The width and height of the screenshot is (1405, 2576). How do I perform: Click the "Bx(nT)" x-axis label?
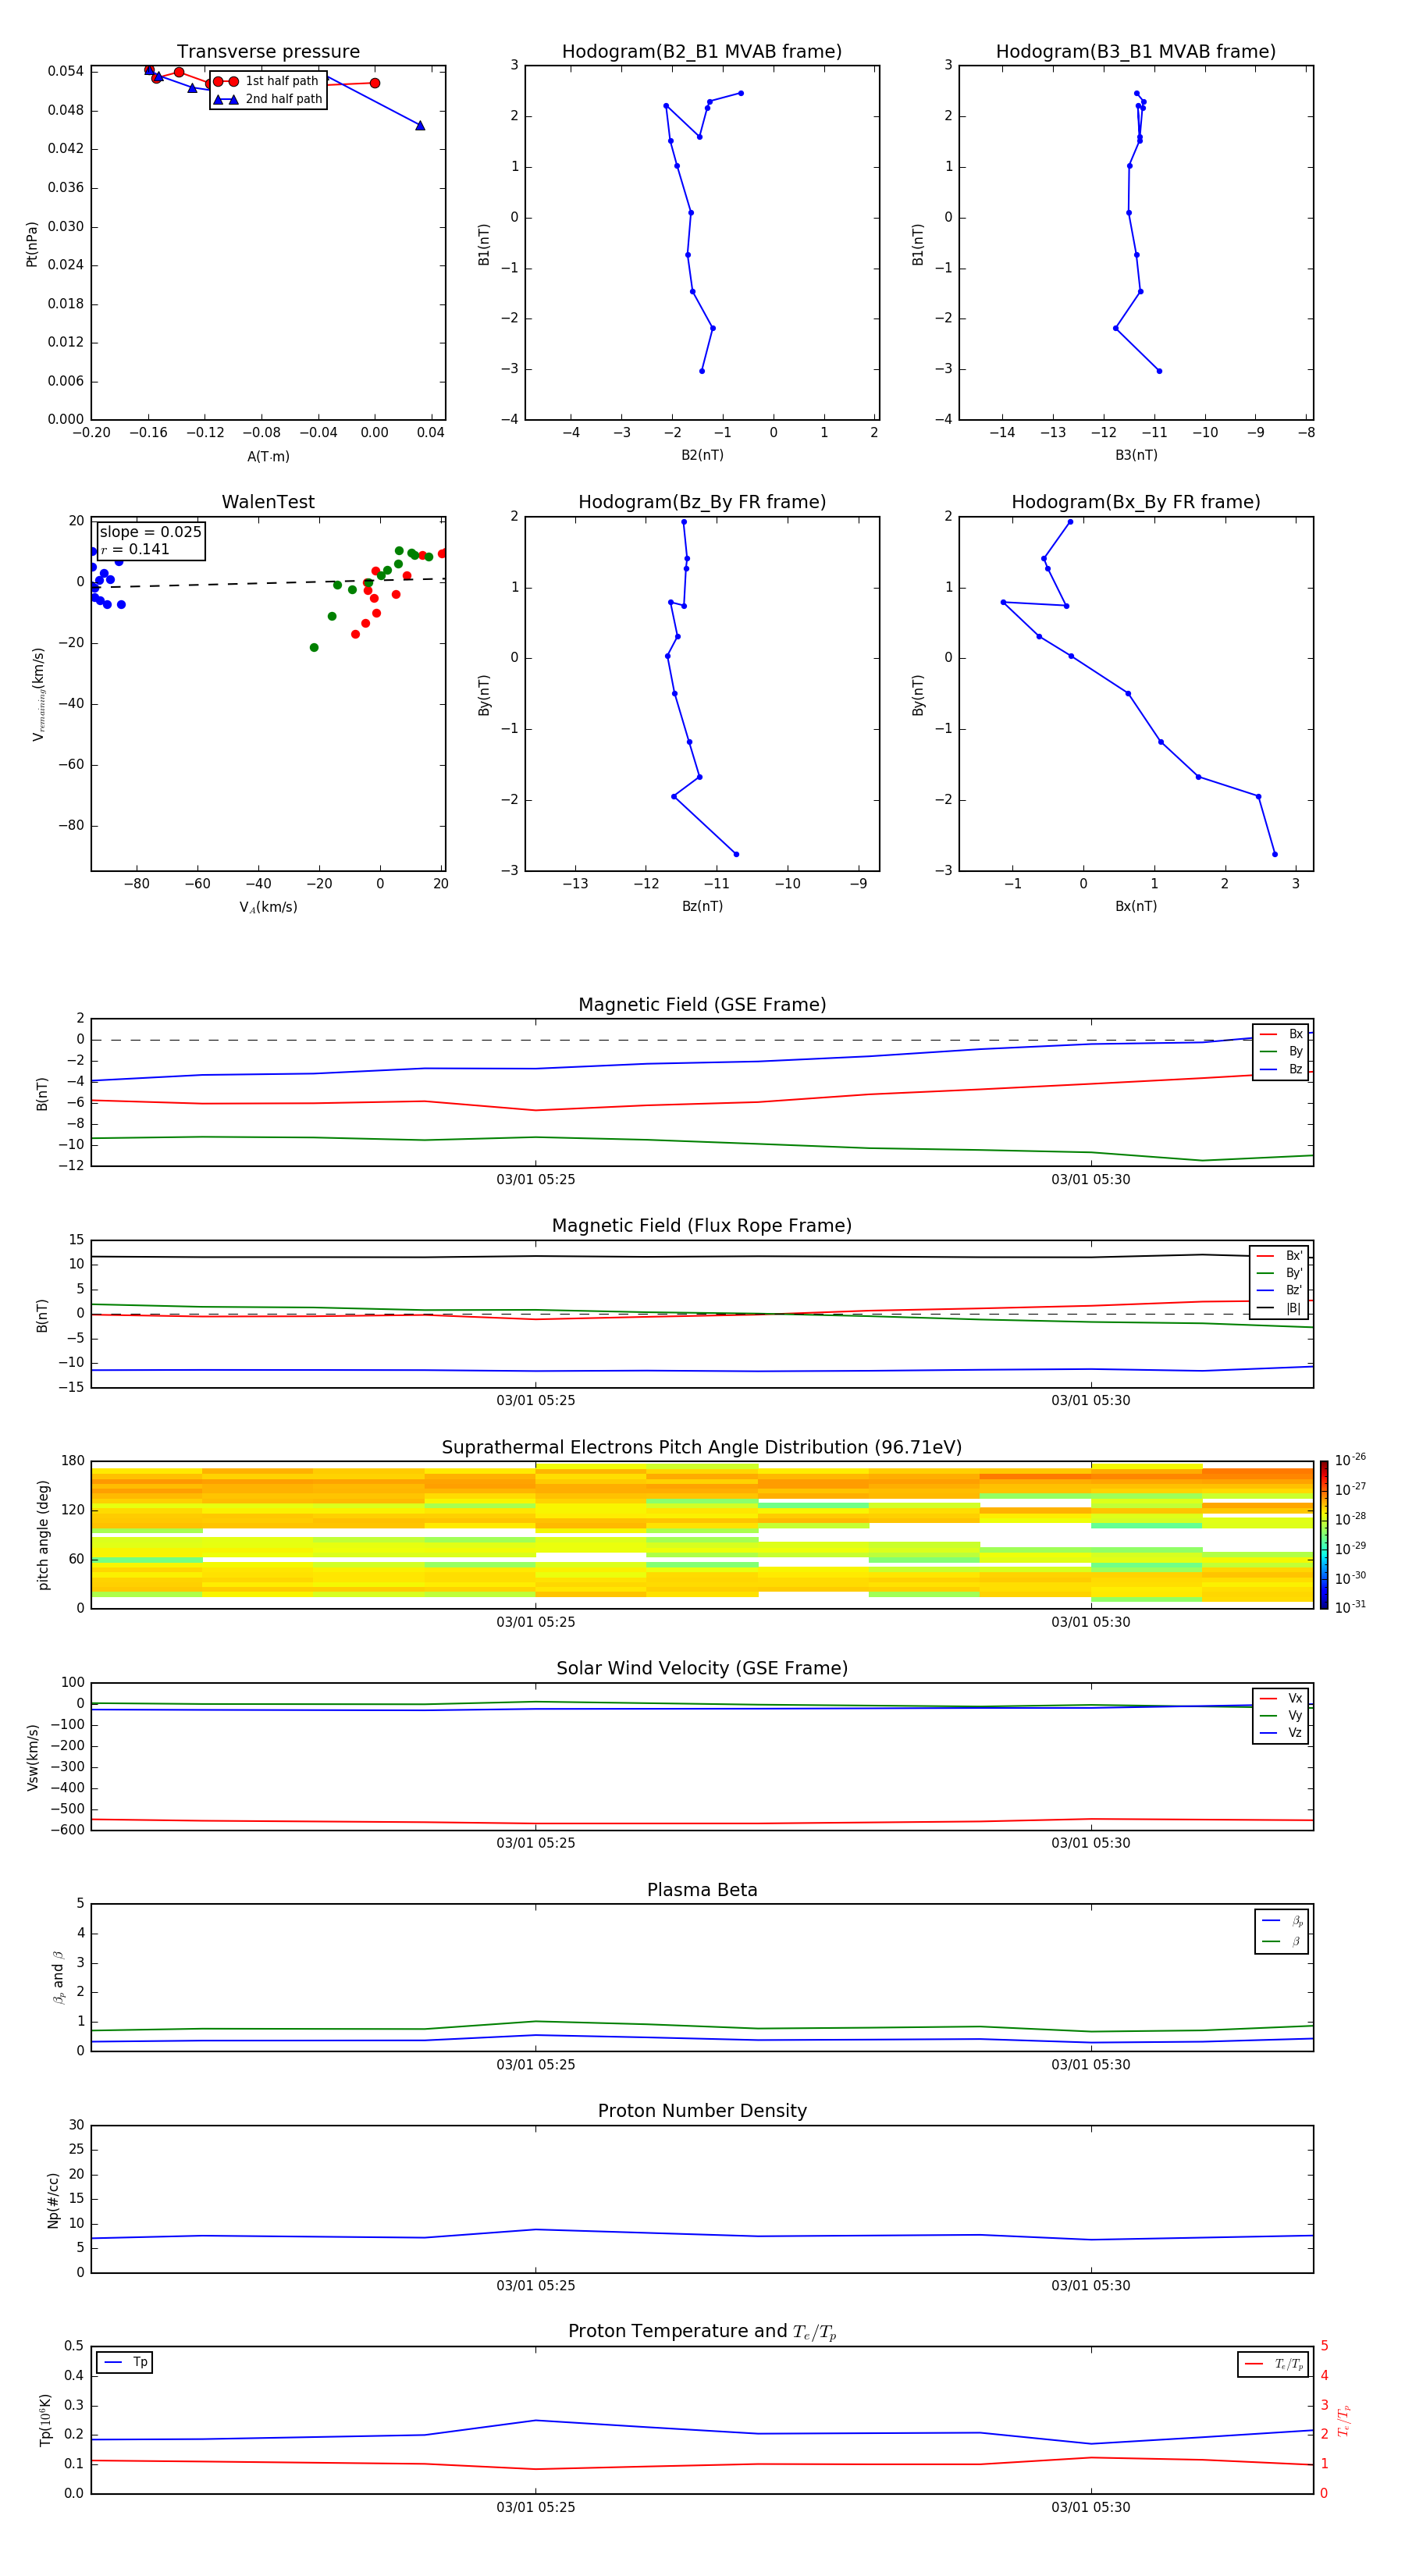1136,906
